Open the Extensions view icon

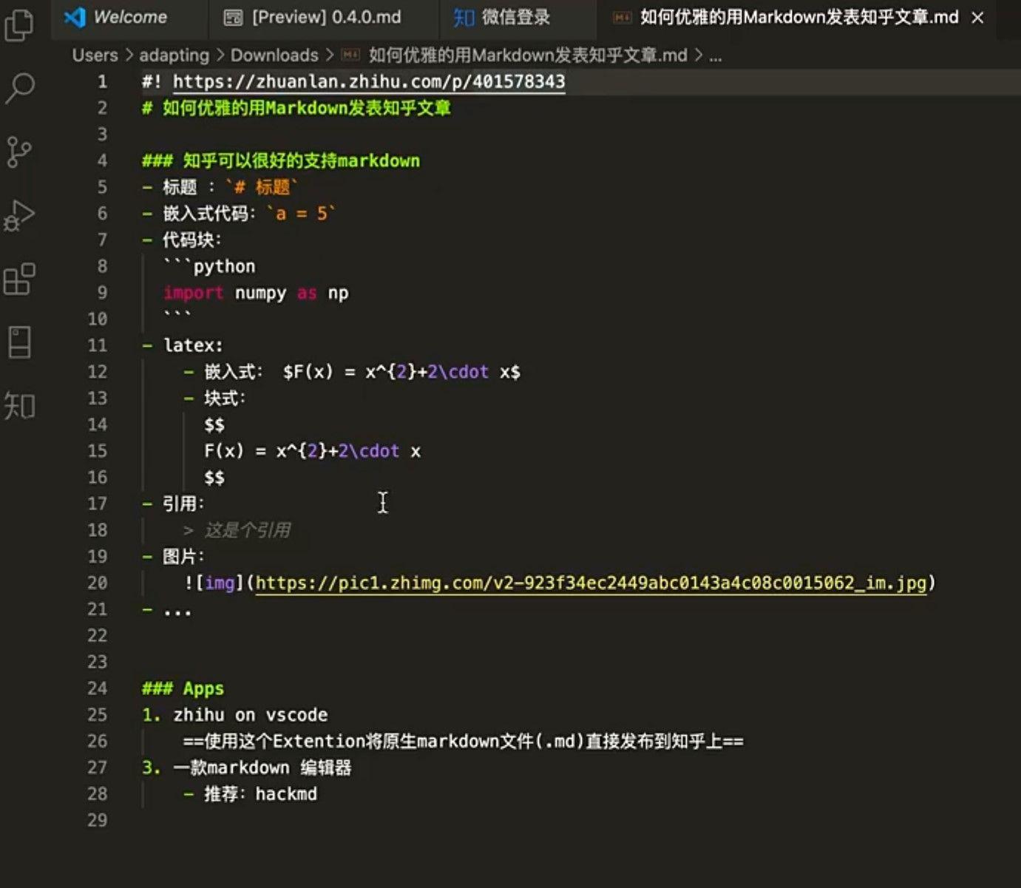(19, 279)
